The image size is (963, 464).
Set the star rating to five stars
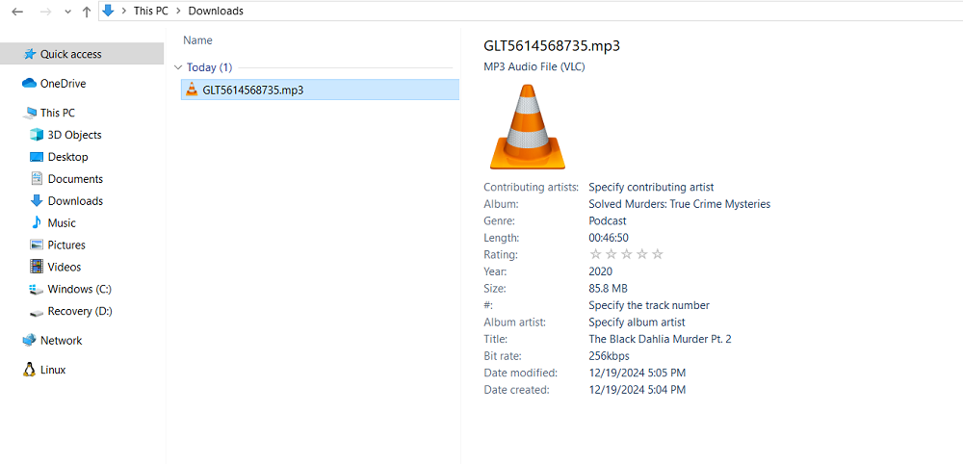coord(658,254)
